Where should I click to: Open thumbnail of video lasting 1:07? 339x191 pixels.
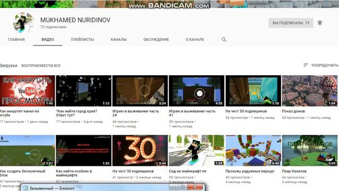(27, 151)
